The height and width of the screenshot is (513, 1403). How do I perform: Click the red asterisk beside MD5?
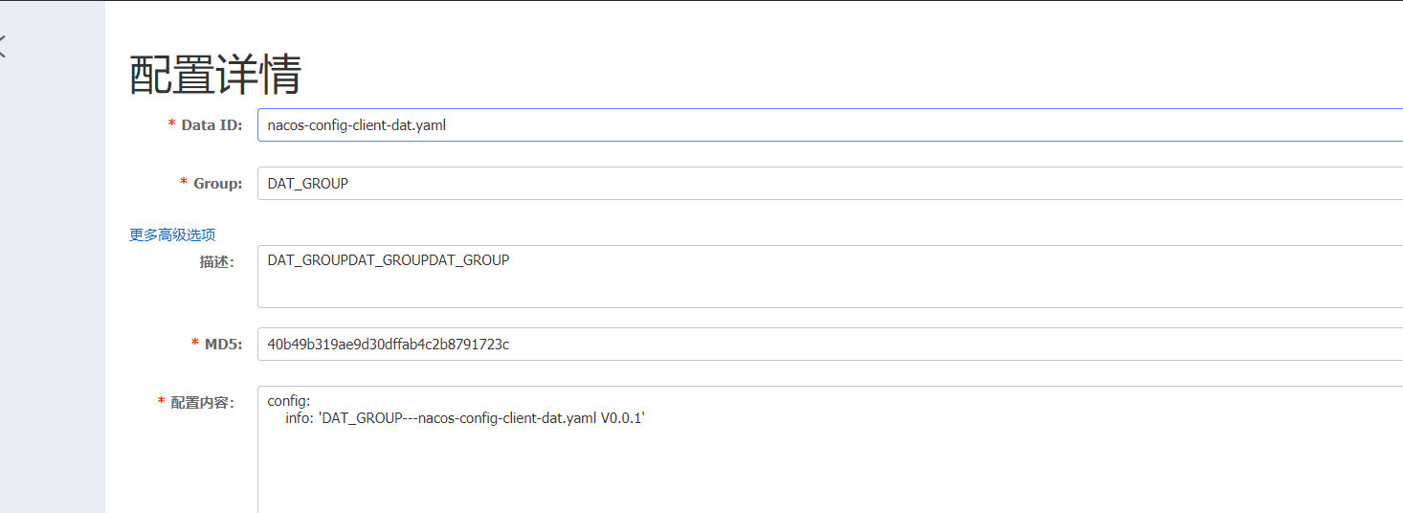(x=195, y=344)
